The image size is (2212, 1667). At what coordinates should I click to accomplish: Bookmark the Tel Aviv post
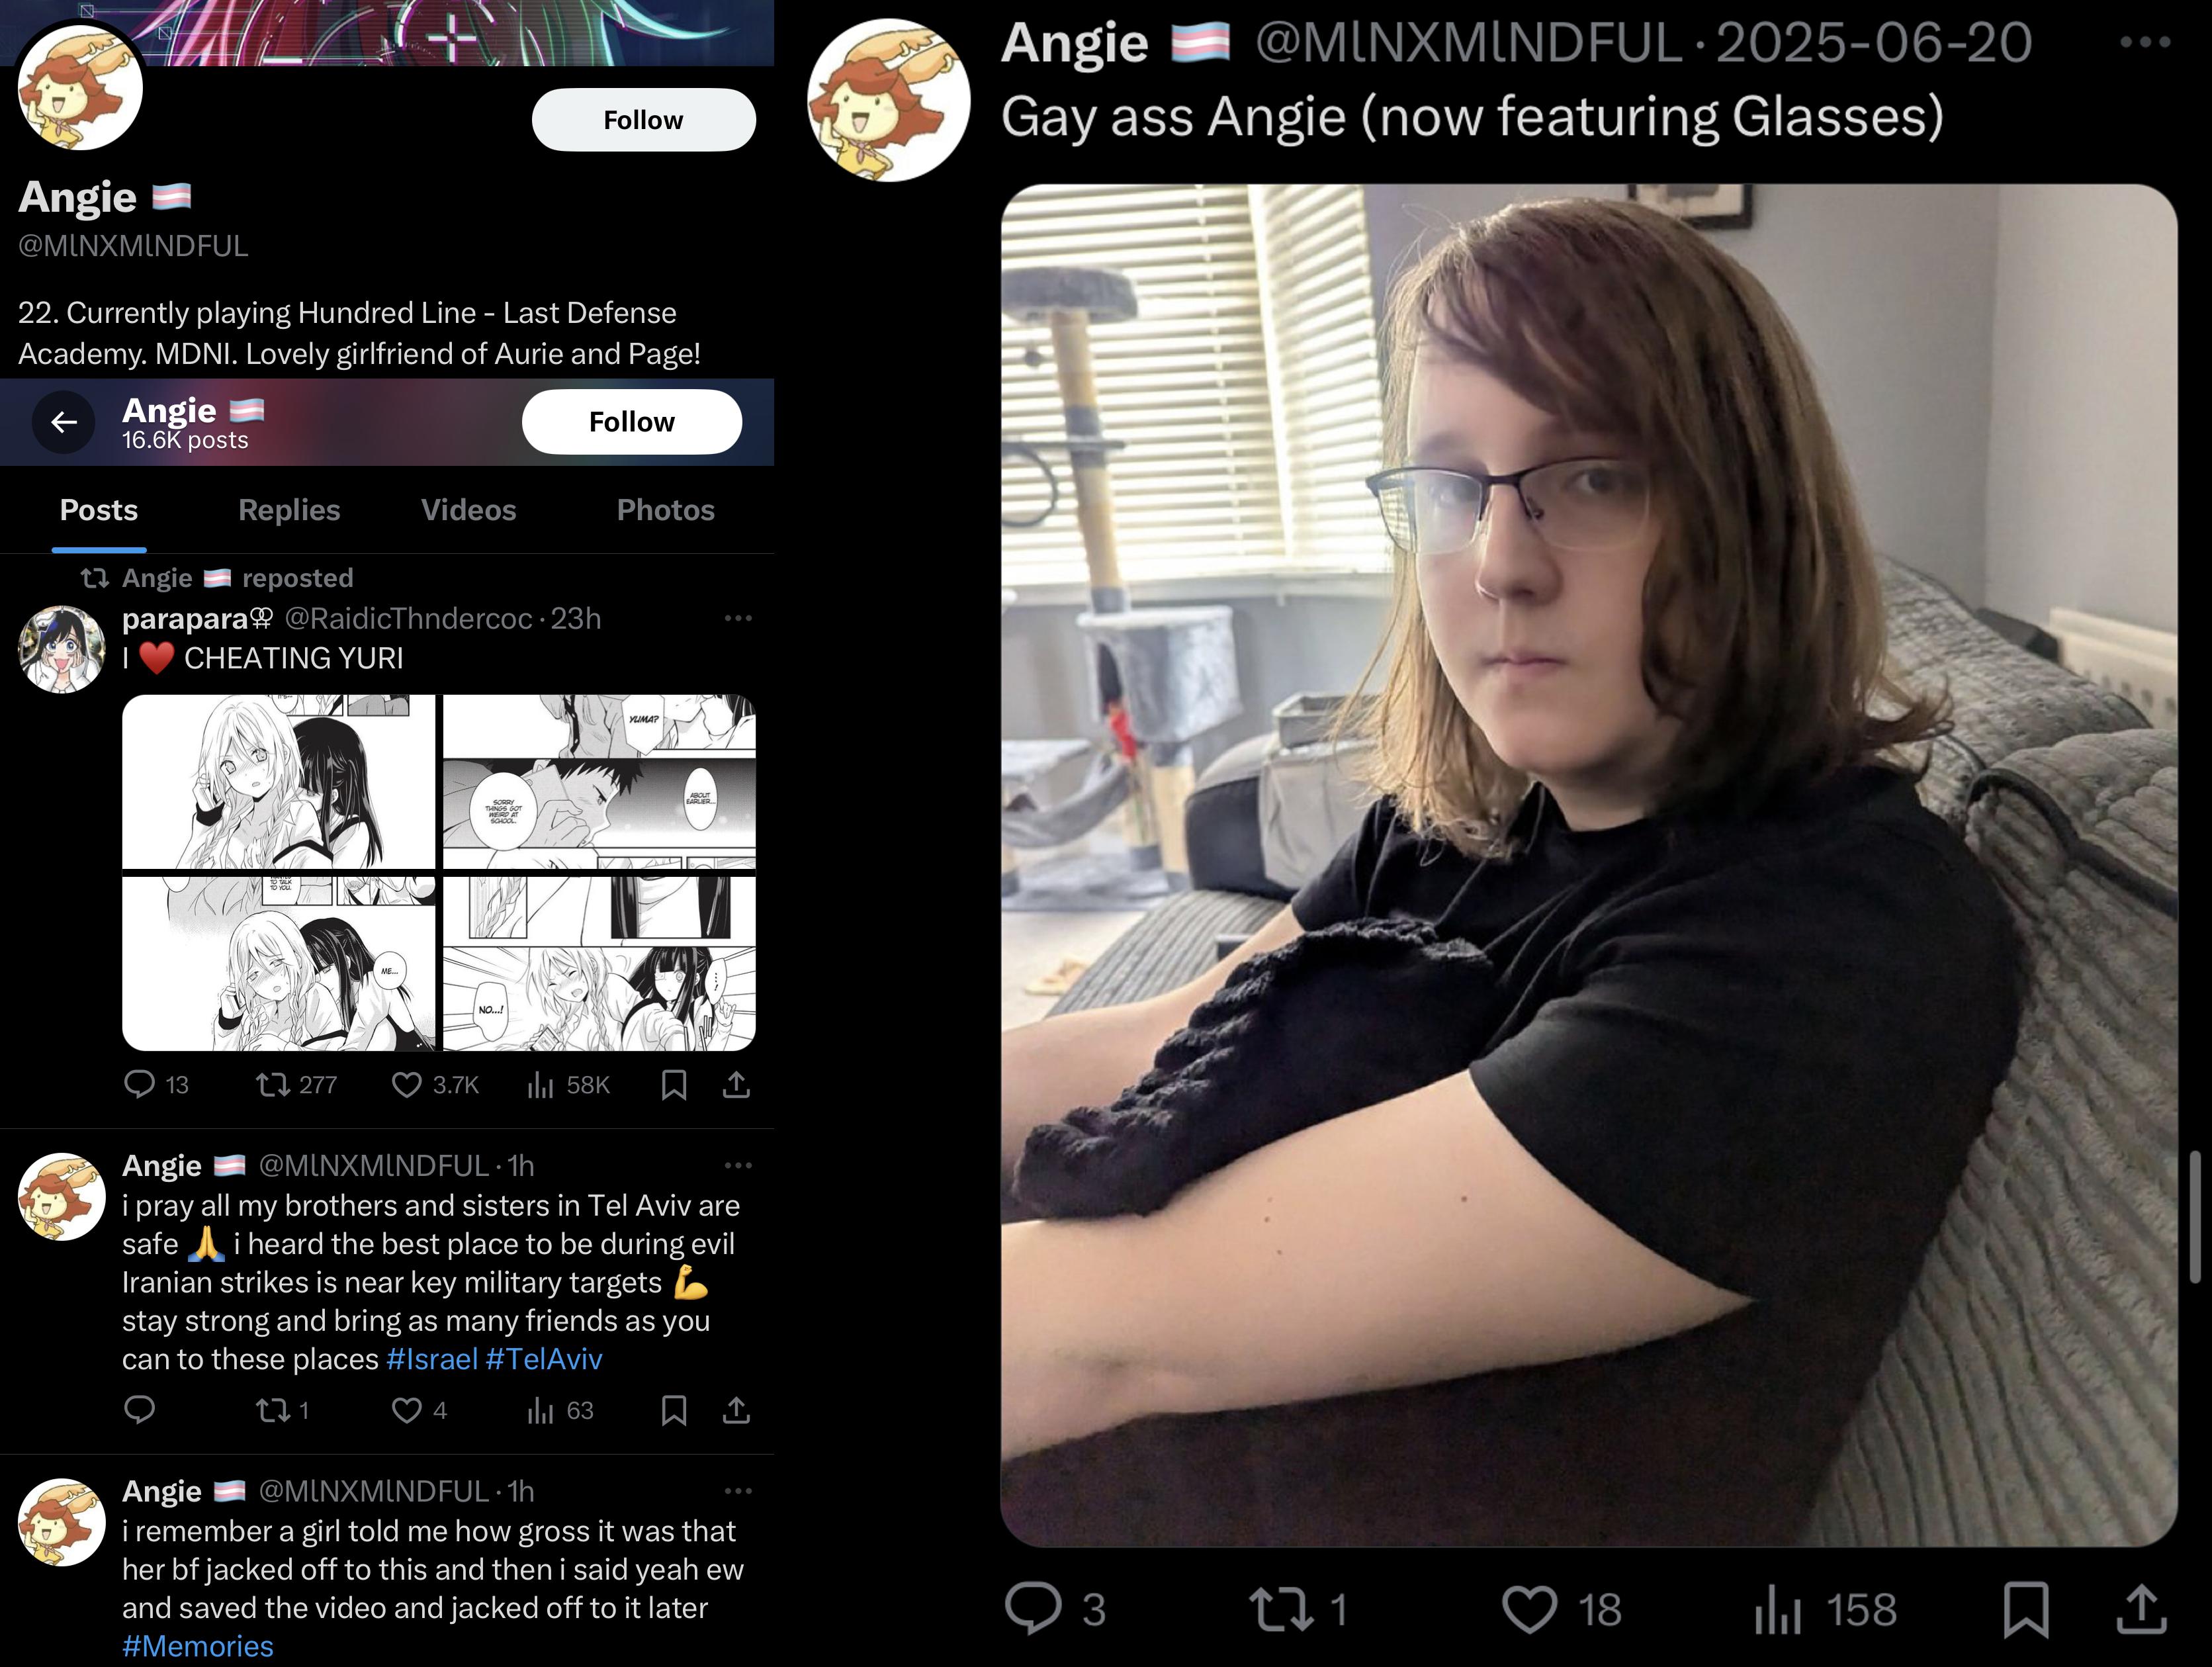point(674,1410)
